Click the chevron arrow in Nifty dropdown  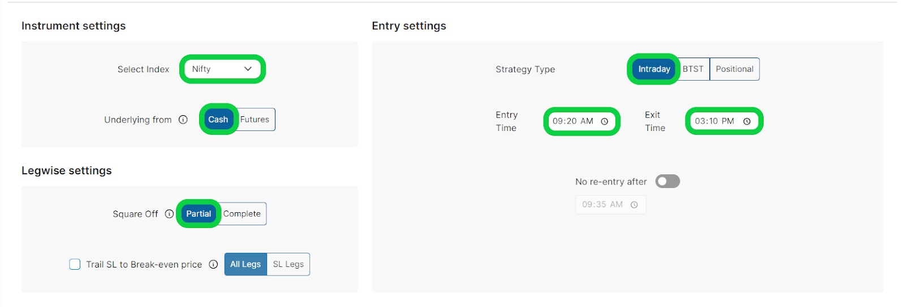click(248, 69)
